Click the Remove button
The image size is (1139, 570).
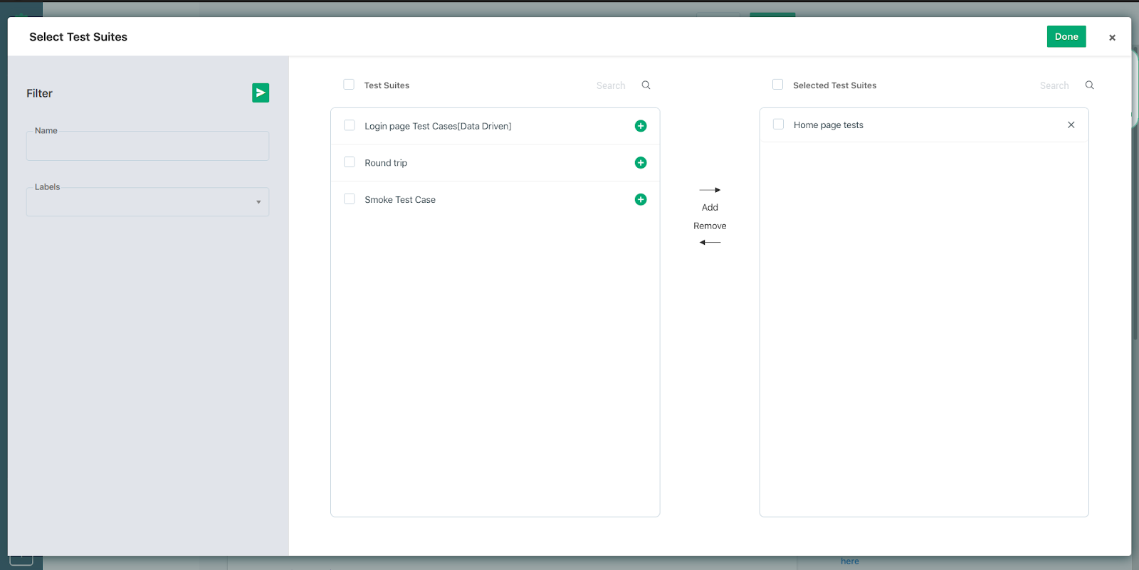710,226
